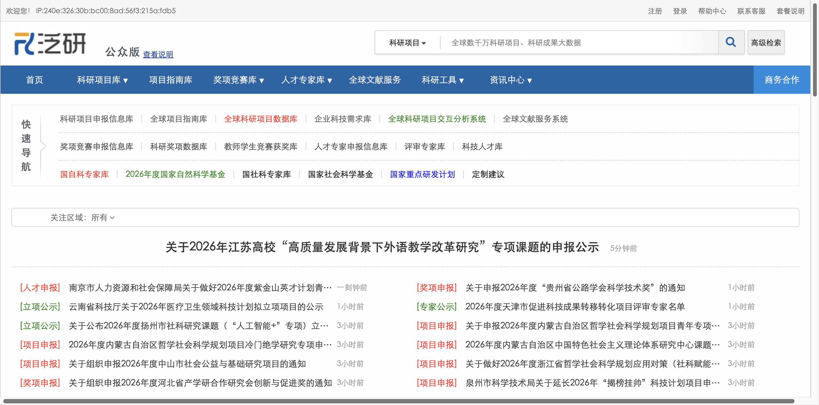
Task: Expand the 科研项目库 nav menu
Action: coord(102,80)
